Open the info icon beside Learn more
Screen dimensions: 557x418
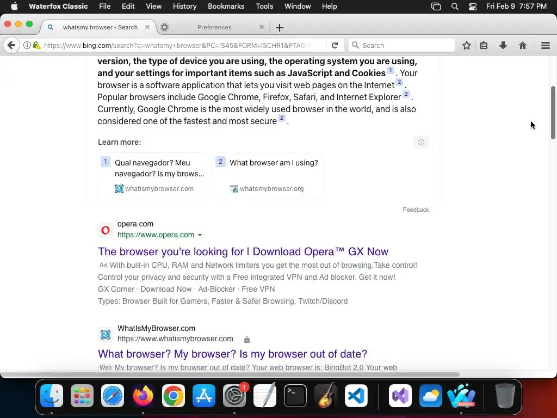(421, 142)
